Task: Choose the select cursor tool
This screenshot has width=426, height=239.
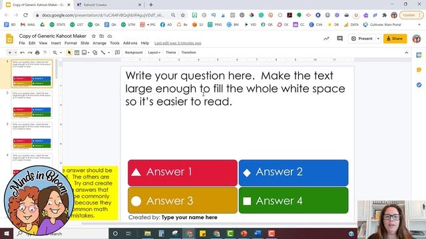Action: (x=69, y=52)
